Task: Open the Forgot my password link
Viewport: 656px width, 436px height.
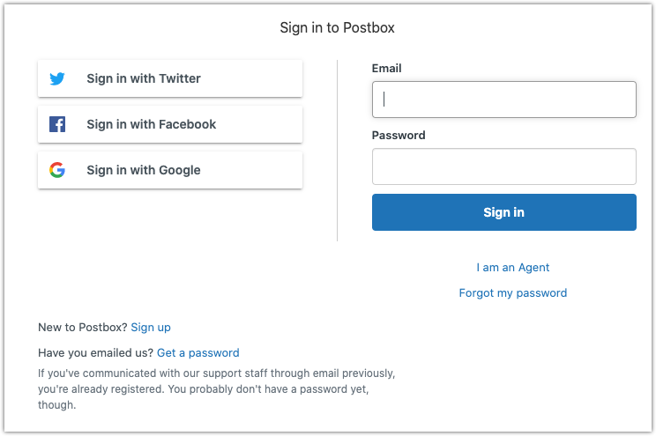Action: pos(513,293)
